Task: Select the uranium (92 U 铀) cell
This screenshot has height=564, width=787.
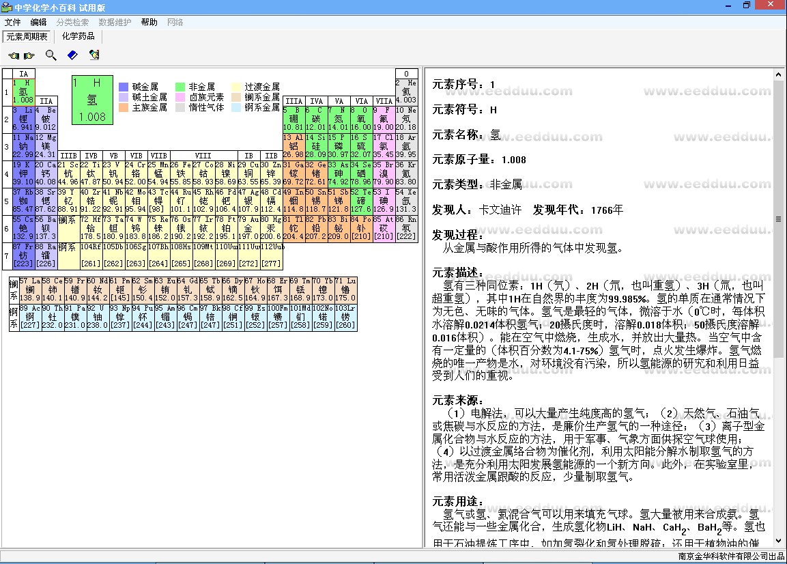Action: (x=98, y=317)
